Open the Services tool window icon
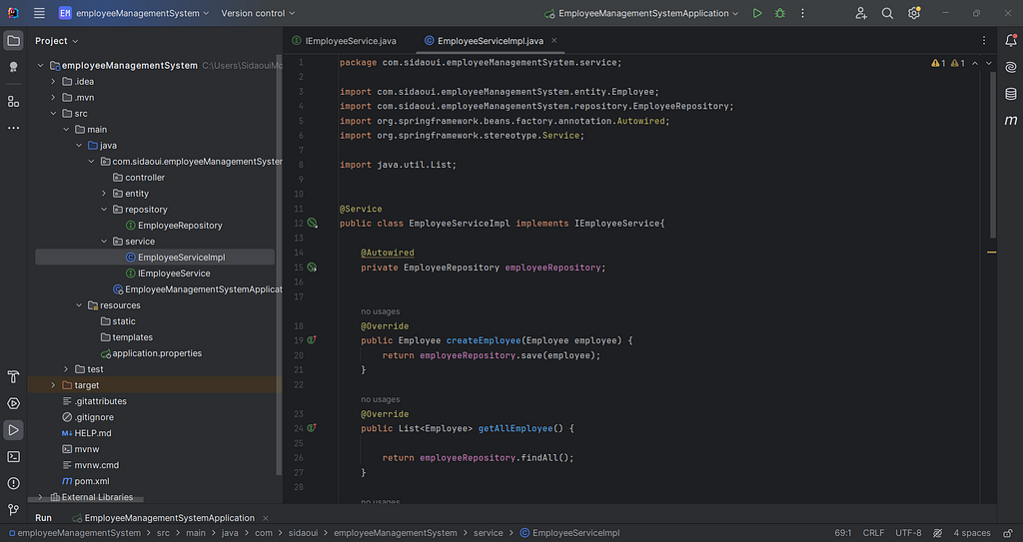The width and height of the screenshot is (1023, 542). click(x=13, y=403)
